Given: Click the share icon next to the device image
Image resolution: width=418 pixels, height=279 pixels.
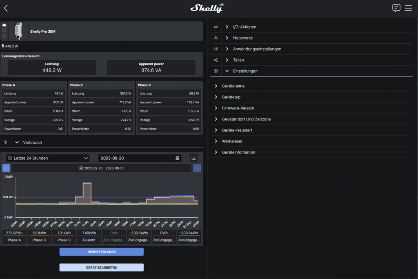Looking at the screenshot, I should [x=4, y=36].
